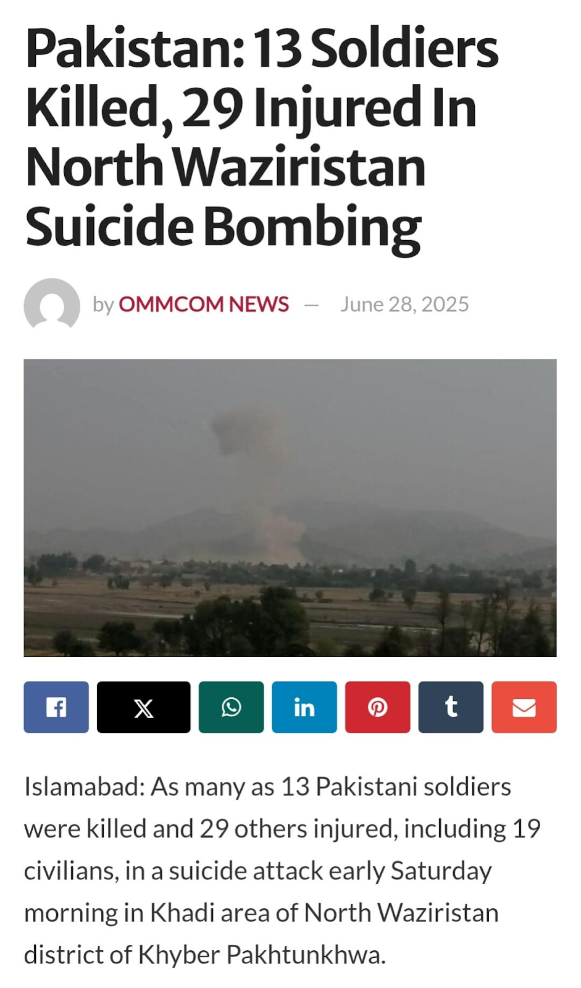Open the OMMCOM NEWS author page
This screenshot has width=581, height=988.
(204, 304)
